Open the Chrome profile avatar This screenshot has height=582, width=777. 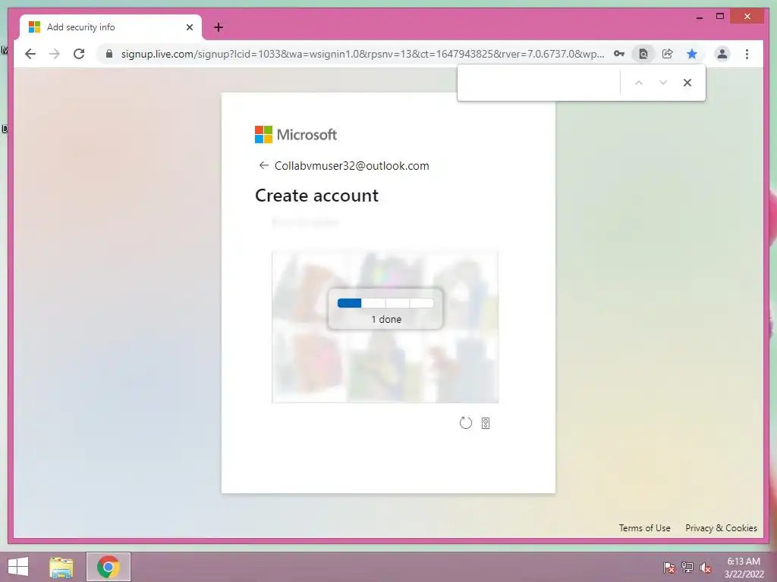[x=722, y=54]
